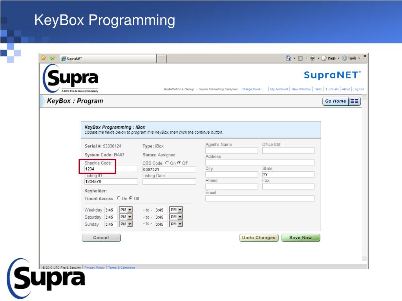Click the Agent's Name input field
The height and width of the screenshot is (301, 402).
click(x=232, y=150)
